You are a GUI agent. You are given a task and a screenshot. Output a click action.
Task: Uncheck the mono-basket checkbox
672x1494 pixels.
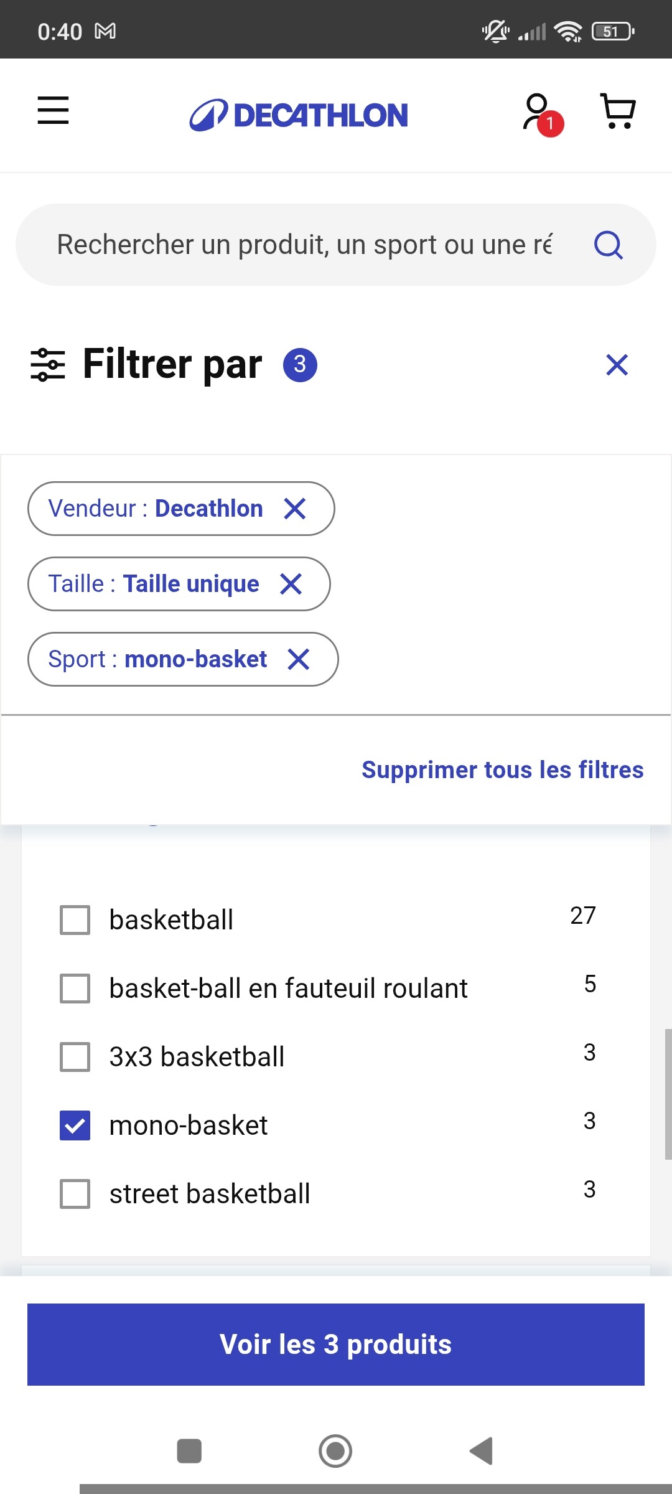click(75, 1125)
